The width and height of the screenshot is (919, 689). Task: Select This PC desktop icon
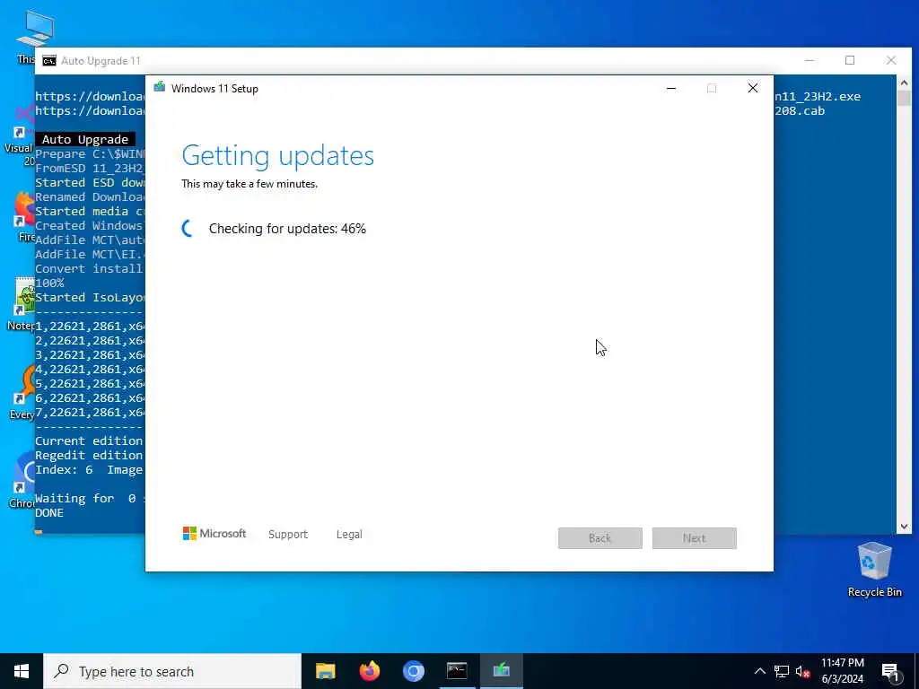[x=35, y=36]
